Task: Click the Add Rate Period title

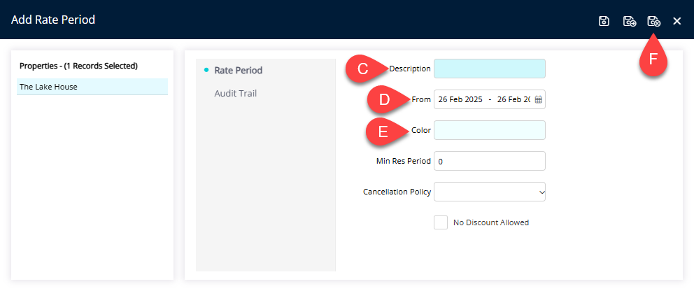Action: (x=53, y=20)
